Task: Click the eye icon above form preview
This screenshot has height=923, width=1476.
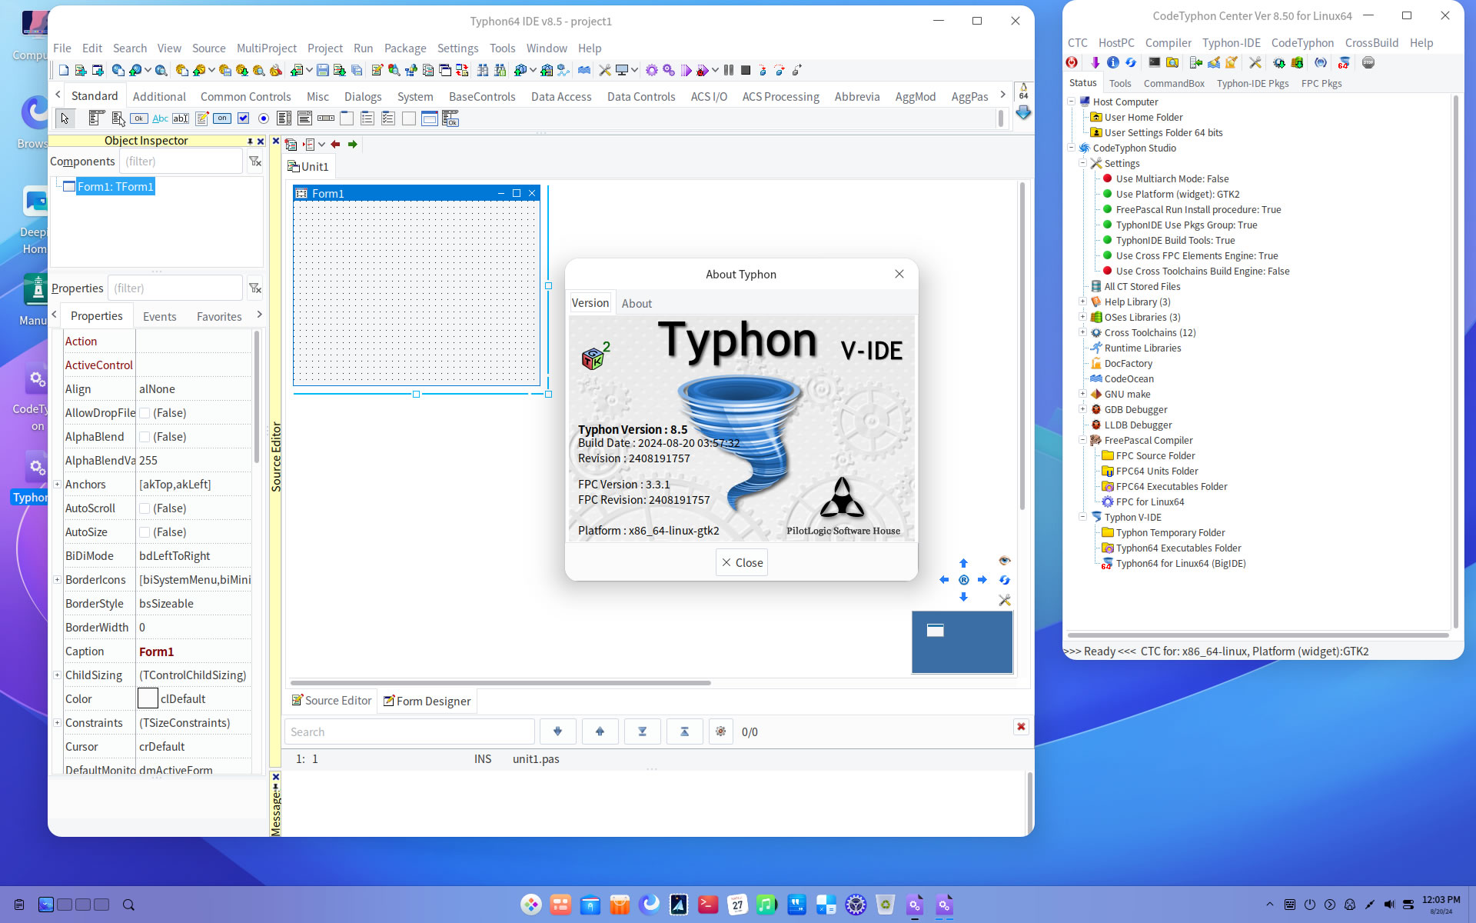Action: click(x=1004, y=561)
